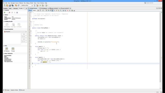Fold the main method at line 16
The height and width of the screenshot is (93, 165).
coord(31,36)
